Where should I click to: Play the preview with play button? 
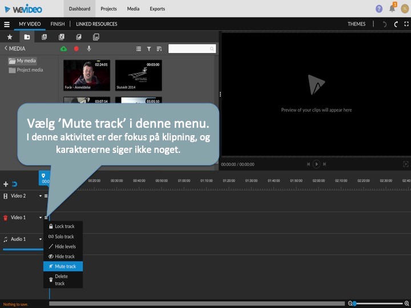point(316,164)
